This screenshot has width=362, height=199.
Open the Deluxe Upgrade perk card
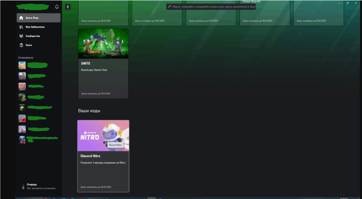[x=265, y=13]
